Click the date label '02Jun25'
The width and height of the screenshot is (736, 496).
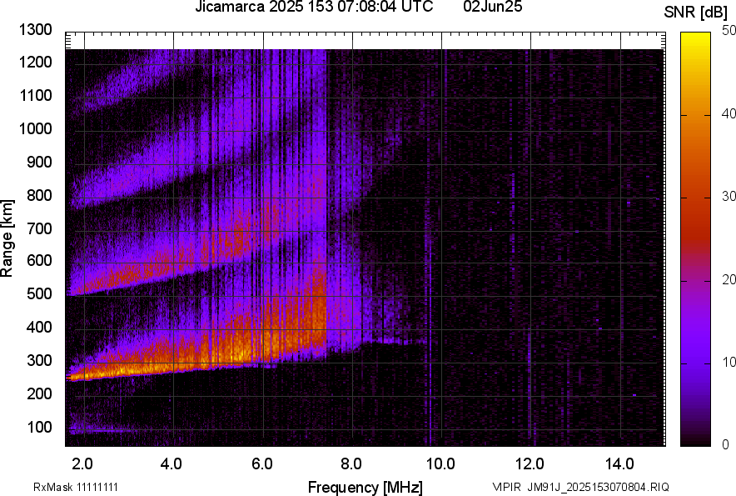coord(492,7)
